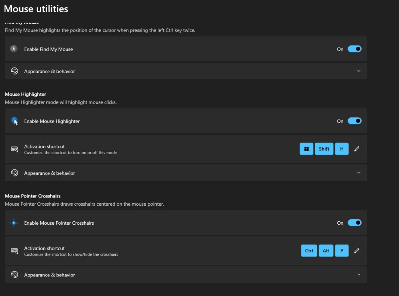Viewport: 399px width, 296px height.
Task: Click the palette icon under Find My Mouse
Action: pos(14,71)
